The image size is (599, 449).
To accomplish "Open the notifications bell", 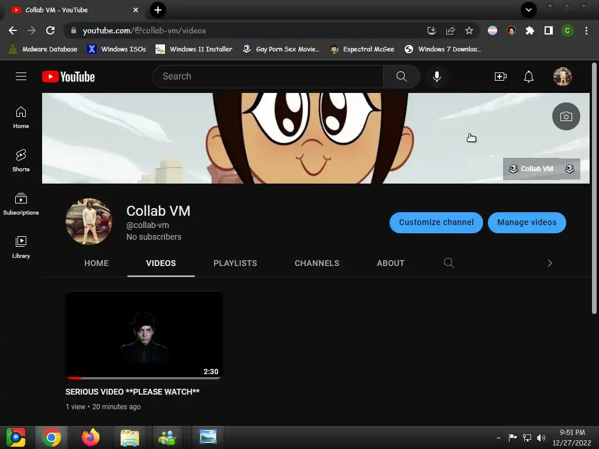I will (x=529, y=77).
